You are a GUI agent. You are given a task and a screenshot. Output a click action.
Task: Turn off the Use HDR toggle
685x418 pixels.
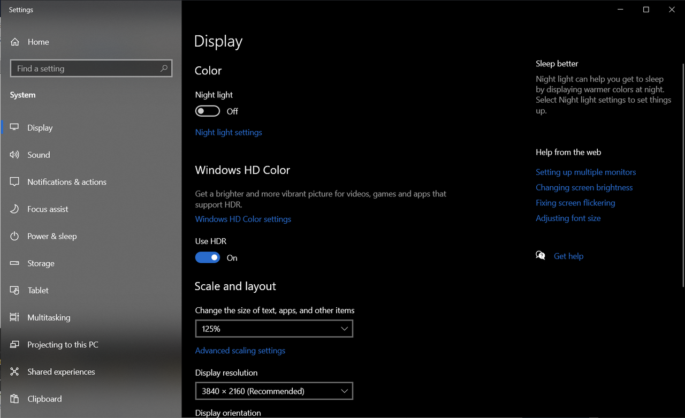tap(208, 257)
